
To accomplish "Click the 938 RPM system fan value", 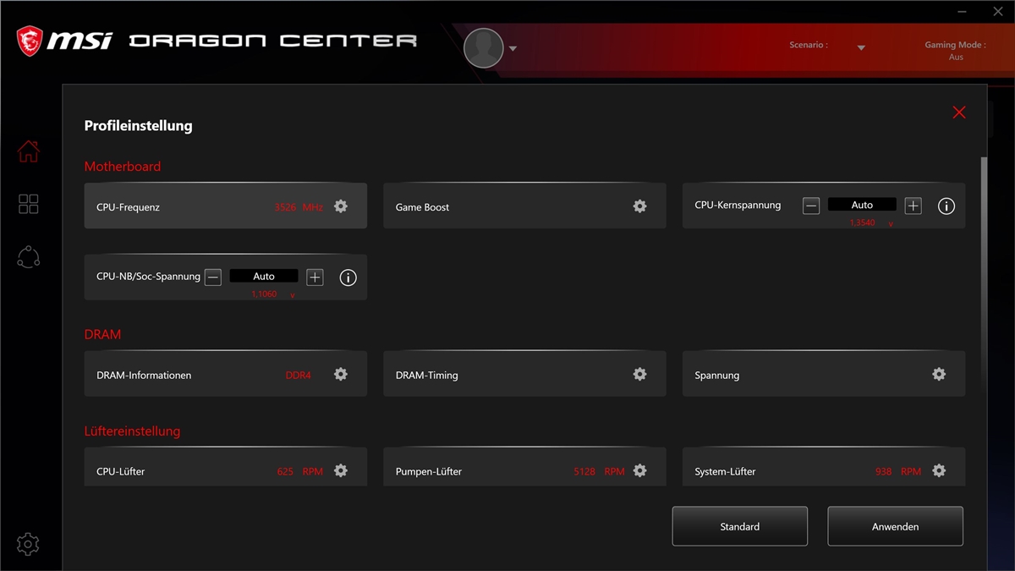I will 898,471.
